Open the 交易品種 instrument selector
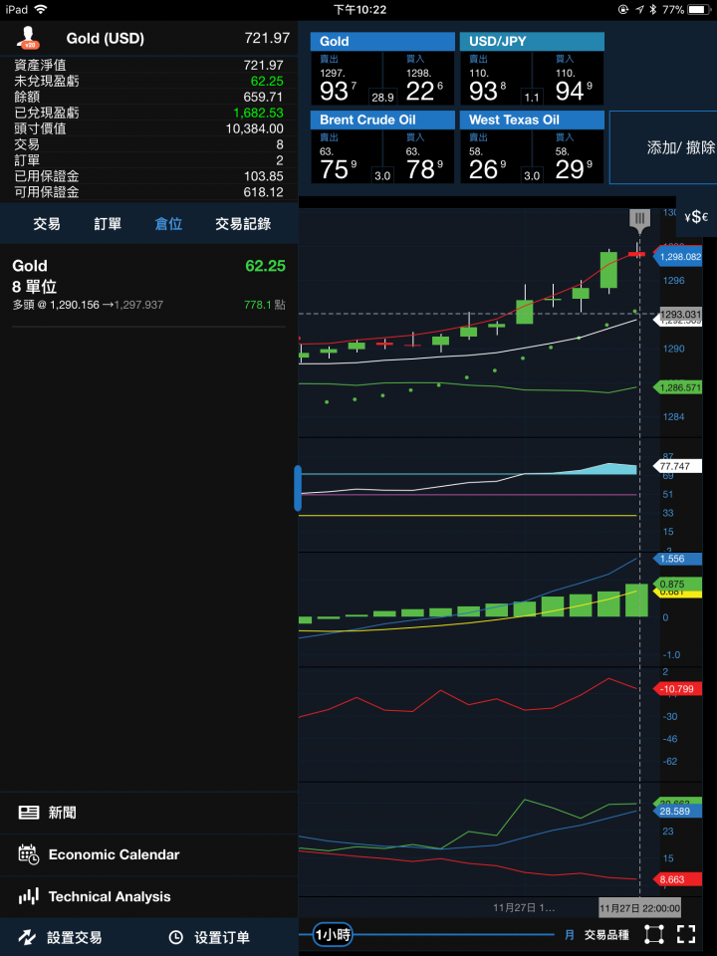The width and height of the screenshot is (717, 956). pos(606,934)
